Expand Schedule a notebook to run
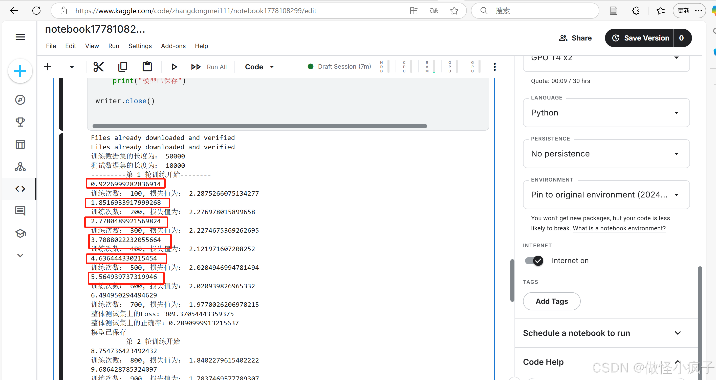Screen dimensions: 716x380 pyautogui.click(x=678, y=333)
